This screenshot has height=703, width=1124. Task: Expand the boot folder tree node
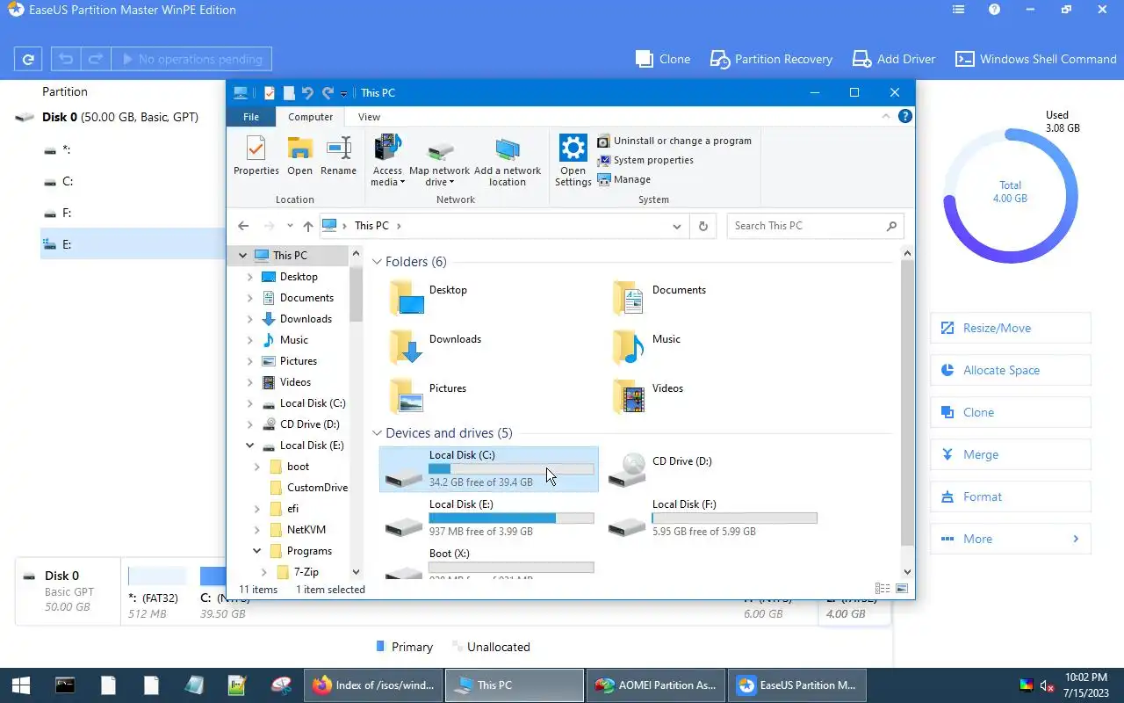pyautogui.click(x=256, y=467)
